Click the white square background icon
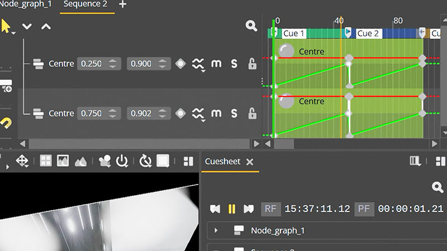Screen dimensions: 447x251 click(x=163, y=161)
